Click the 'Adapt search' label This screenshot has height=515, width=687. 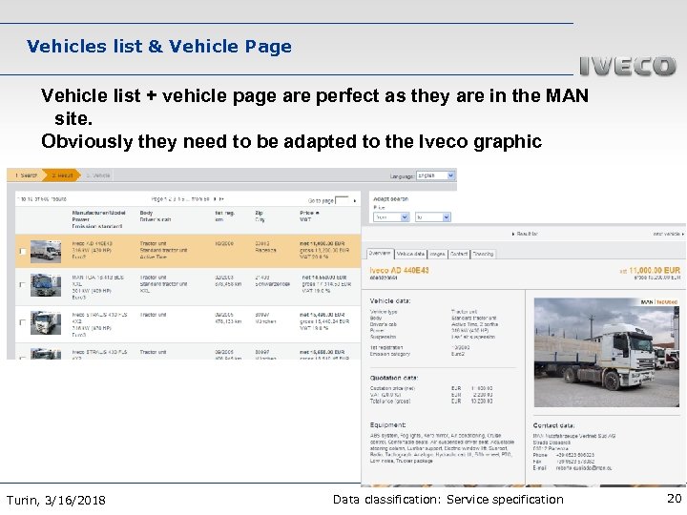[x=390, y=198]
